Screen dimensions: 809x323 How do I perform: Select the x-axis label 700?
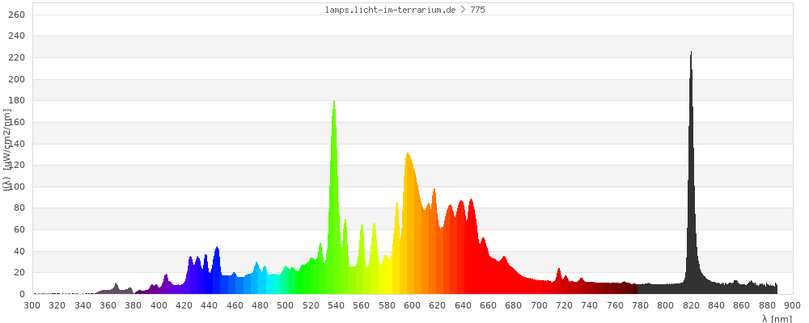(539, 305)
